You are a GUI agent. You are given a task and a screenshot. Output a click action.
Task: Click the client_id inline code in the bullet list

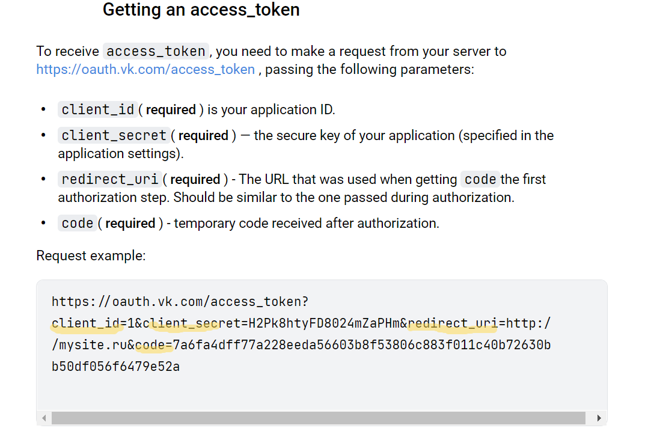(97, 109)
